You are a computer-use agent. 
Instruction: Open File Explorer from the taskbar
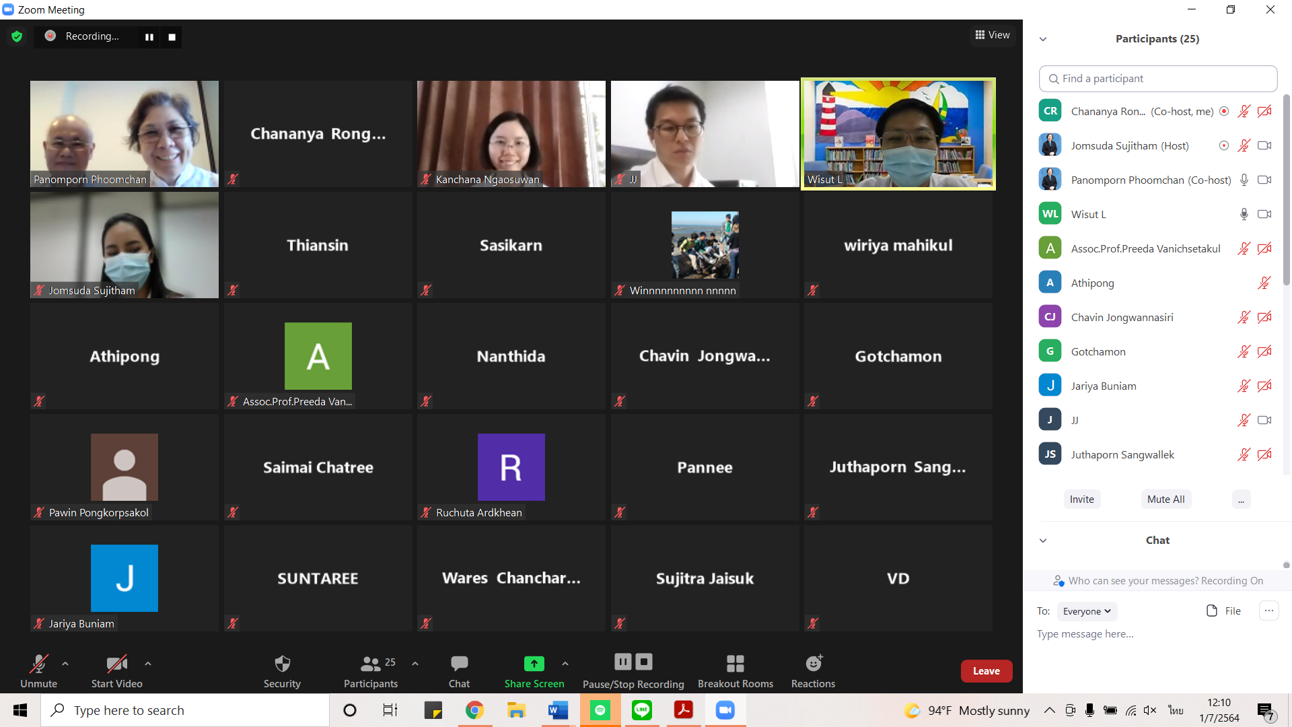[x=516, y=710]
